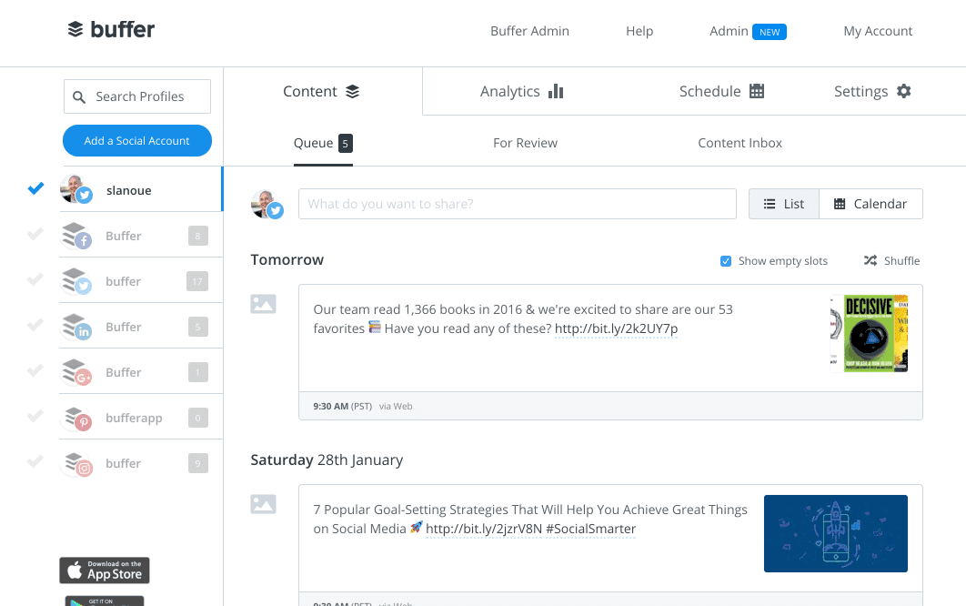Enable the checkmark beside the Facebook Buffer profile
The height and width of the screenshot is (606, 966).
(x=34, y=235)
